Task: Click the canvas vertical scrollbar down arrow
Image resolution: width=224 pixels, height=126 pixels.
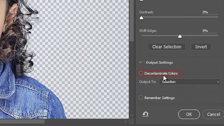Action: pyautogui.click(x=132, y=115)
